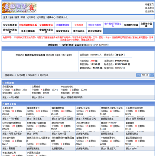Open the 编年新票专栏 board
Image resolution: width=156 pixels, height=156 pixels.
pos(33,108)
